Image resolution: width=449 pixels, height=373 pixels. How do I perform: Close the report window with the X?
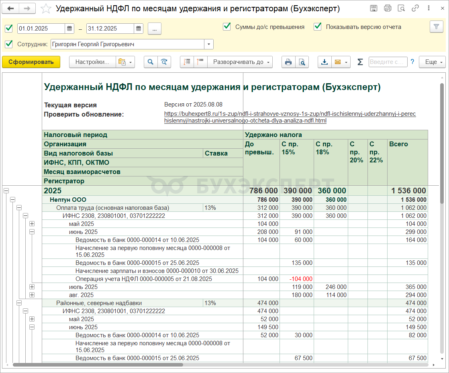click(x=442, y=8)
